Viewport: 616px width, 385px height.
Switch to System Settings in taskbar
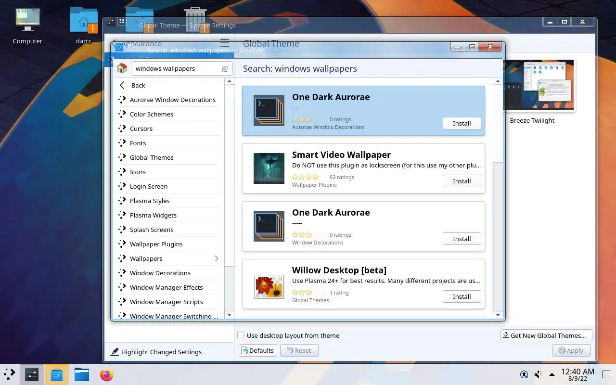click(x=32, y=374)
